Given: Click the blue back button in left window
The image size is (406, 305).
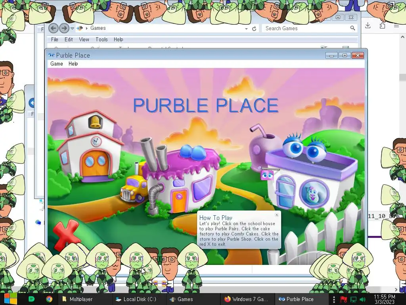Looking at the screenshot, I should (32, 103).
